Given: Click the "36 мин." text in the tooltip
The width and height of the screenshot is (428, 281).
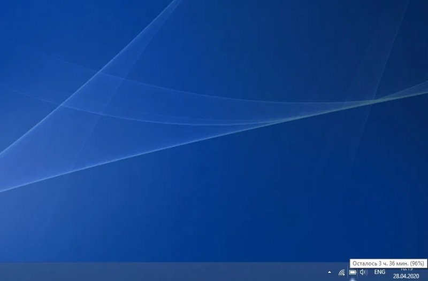Looking at the screenshot, I should point(396,263).
